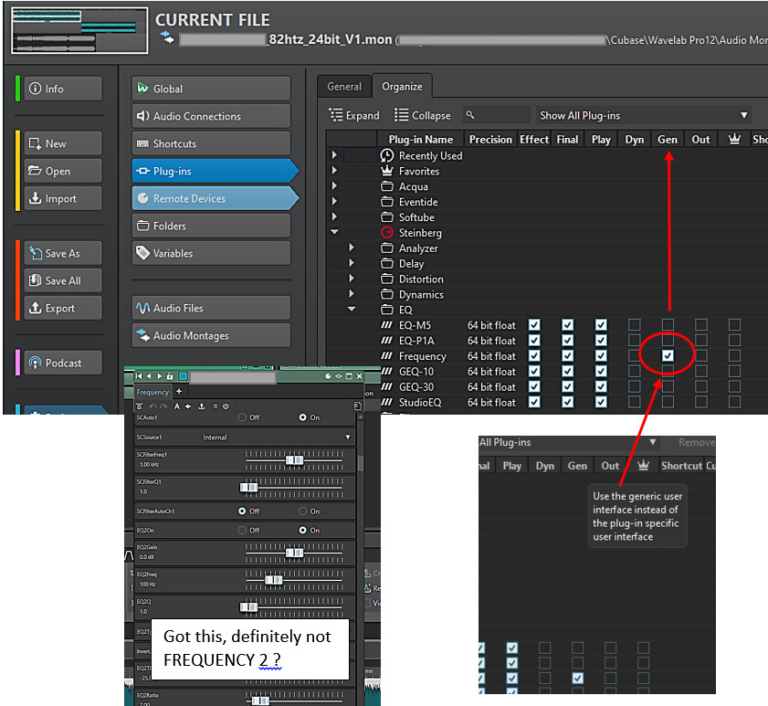The width and height of the screenshot is (768, 706).
Task: Expand the Dynamics subfolder
Action: click(x=352, y=294)
